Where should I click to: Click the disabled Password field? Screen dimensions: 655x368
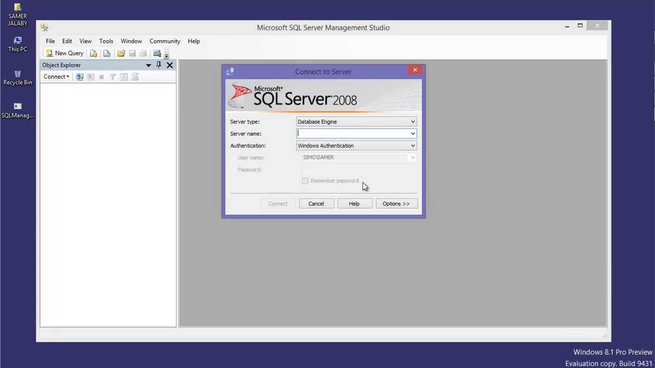point(359,170)
